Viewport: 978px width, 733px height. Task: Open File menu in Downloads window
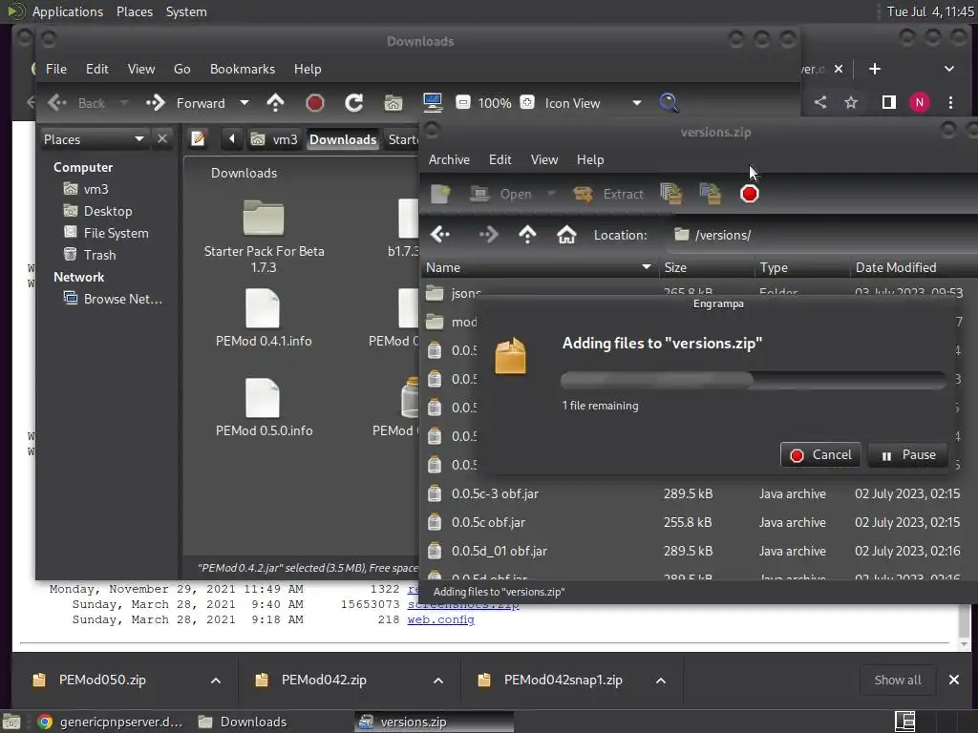(56, 69)
